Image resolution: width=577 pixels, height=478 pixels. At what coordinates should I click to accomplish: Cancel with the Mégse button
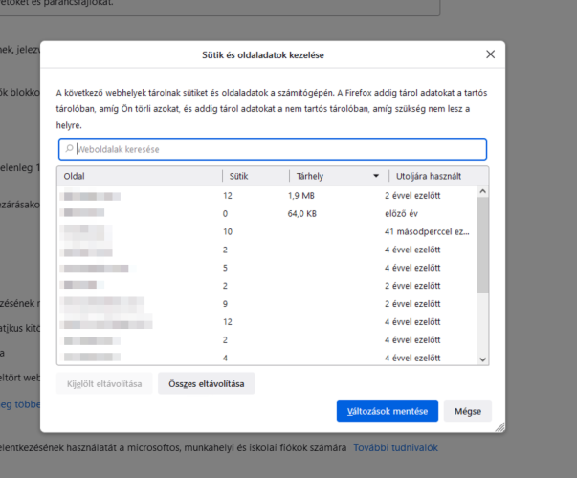point(468,411)
